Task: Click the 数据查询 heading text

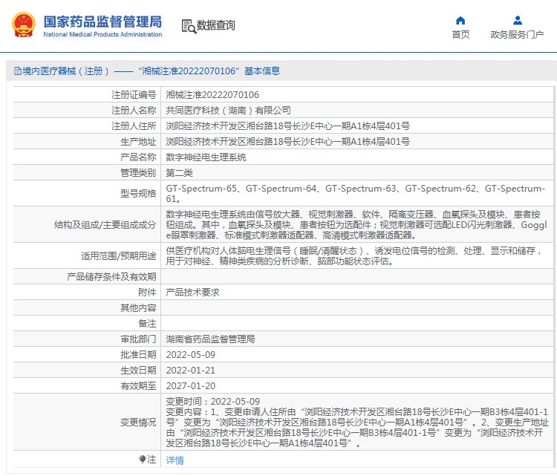Action: coord(216,26)
